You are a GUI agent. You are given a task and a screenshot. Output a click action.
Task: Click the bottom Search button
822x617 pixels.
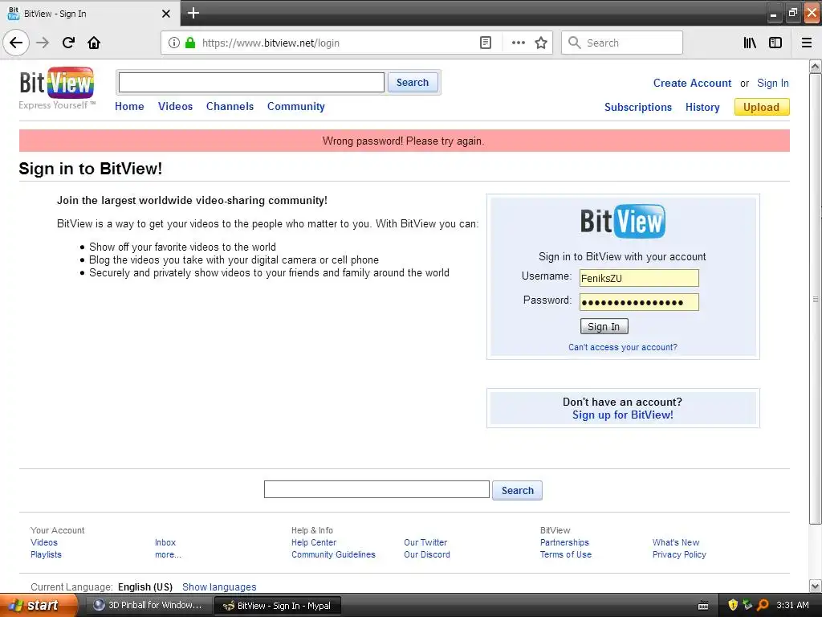[x=518, y=491]
